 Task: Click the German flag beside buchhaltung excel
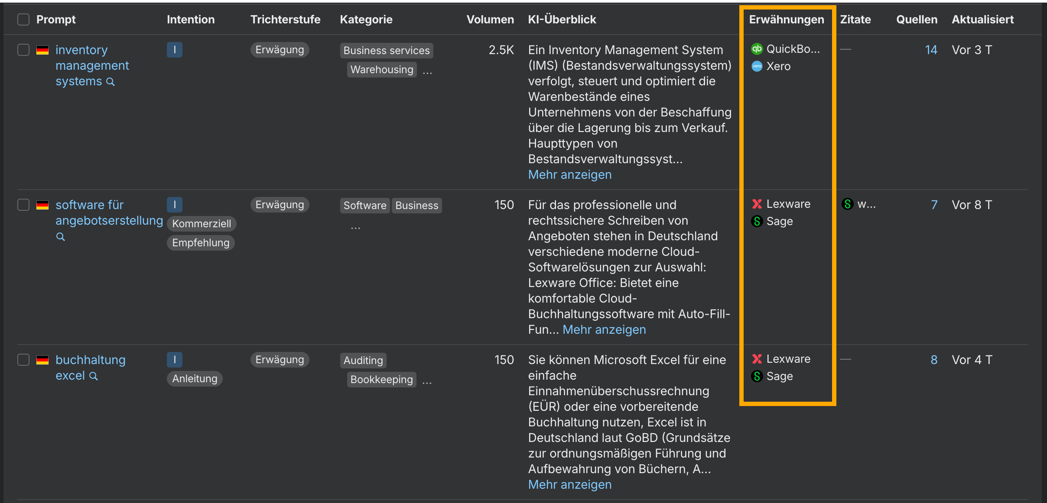(42, 360)
